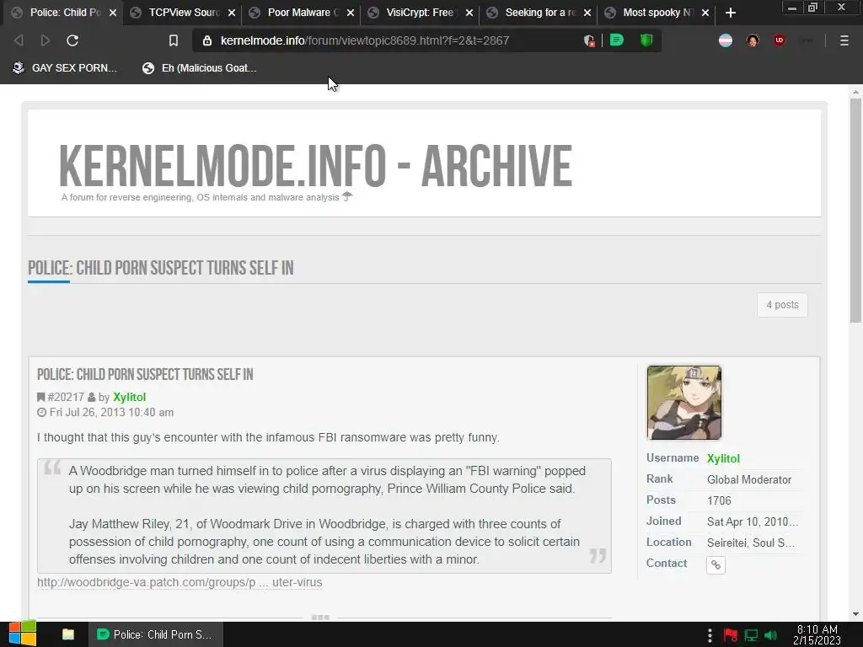Open the Windows Start button
863x647 pixels.
click(x=22, y=634)
